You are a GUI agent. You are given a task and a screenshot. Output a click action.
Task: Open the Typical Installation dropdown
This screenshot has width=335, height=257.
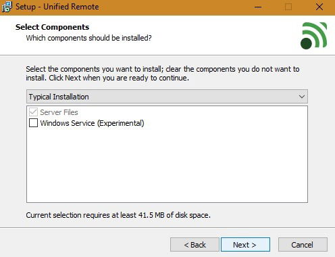(x=167, y=97)
